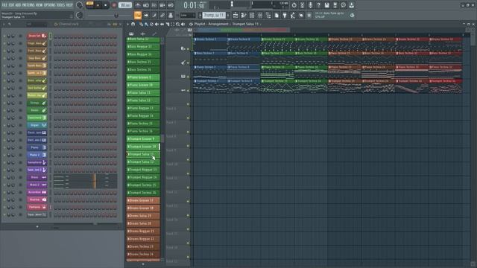Click the floppy disk save icon

[326, 5]
